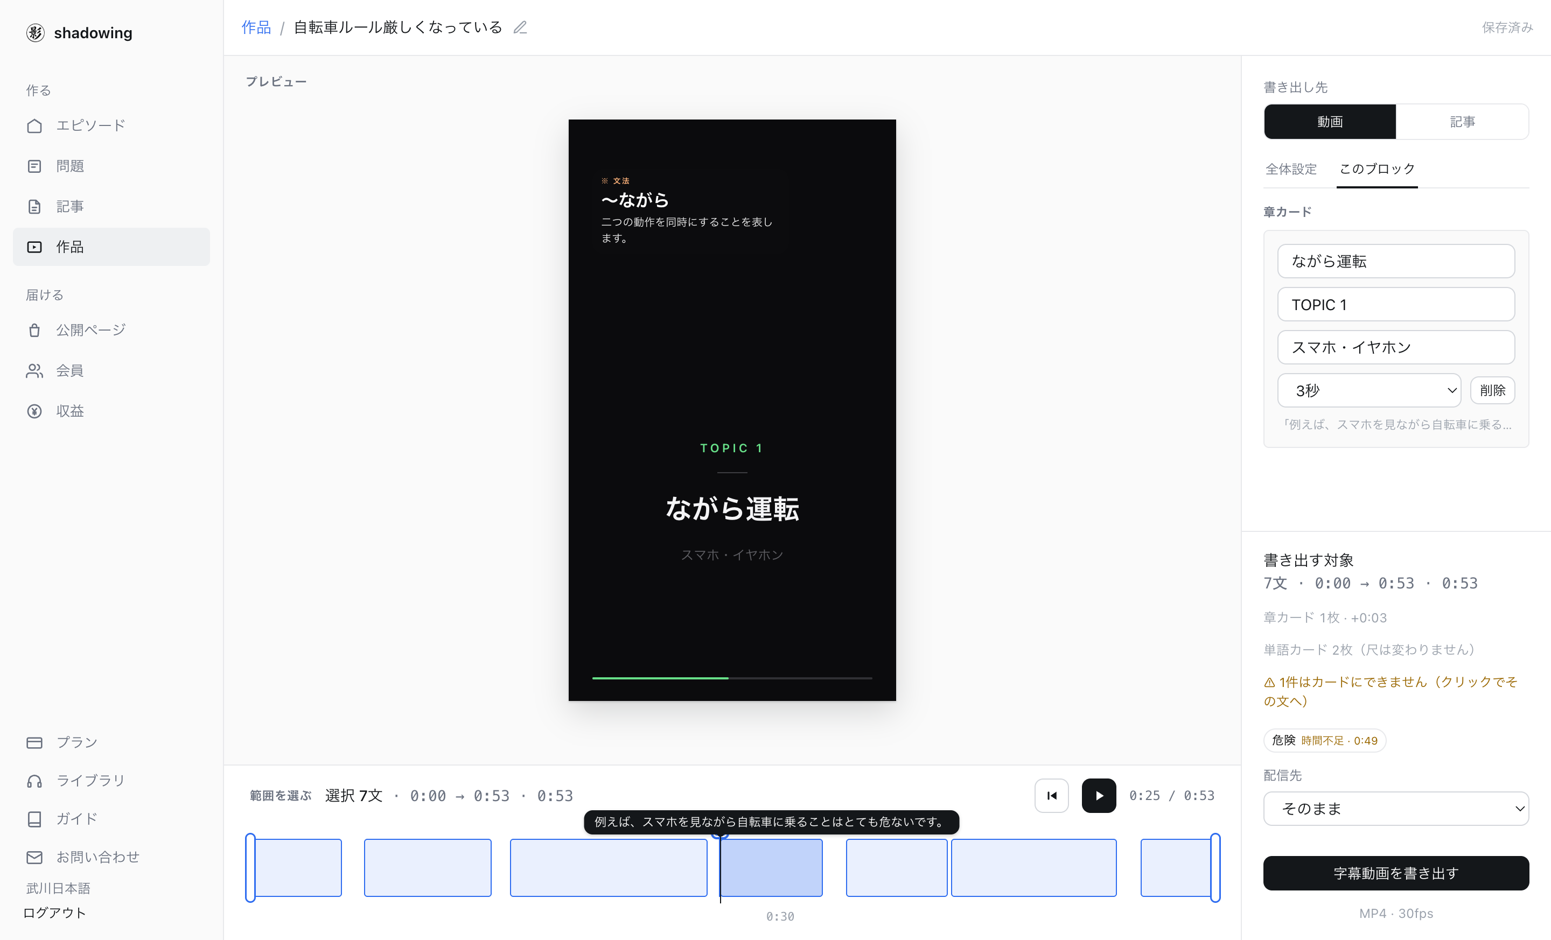Click ログアウト to sign out
The image size is (1551, 940).
pyautogui.click(x=54, y=913)
